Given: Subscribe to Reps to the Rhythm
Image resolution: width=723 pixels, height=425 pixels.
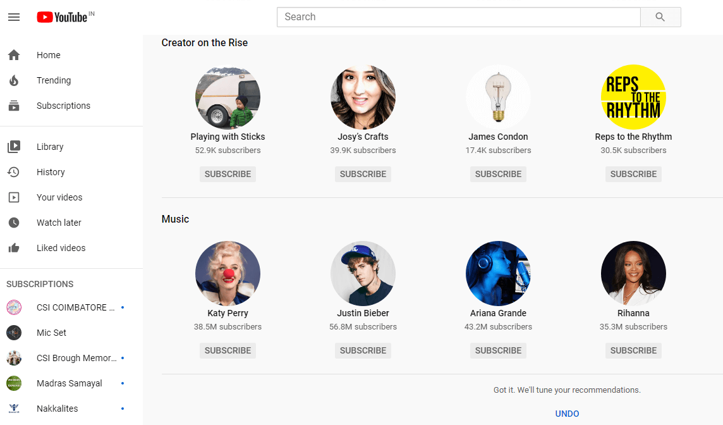Looking at the screenshot, I should click(x=633, y=174).
